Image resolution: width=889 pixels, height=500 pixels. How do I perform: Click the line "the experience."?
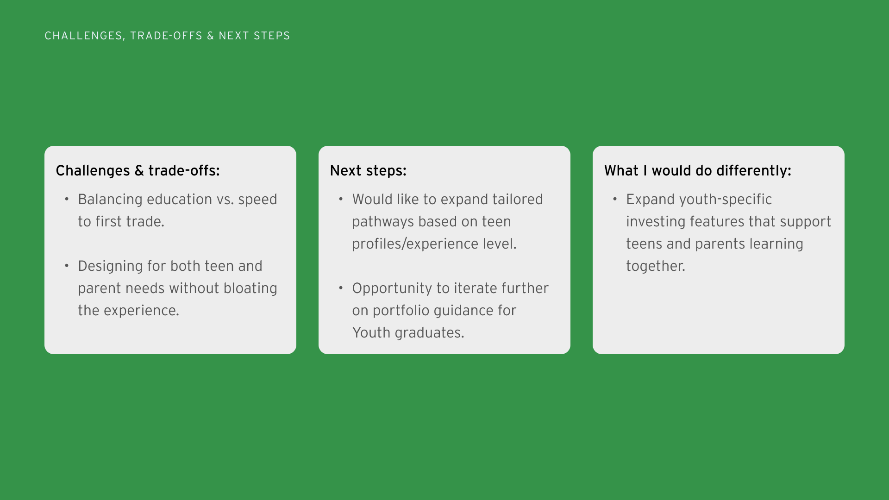coord(128,311)
